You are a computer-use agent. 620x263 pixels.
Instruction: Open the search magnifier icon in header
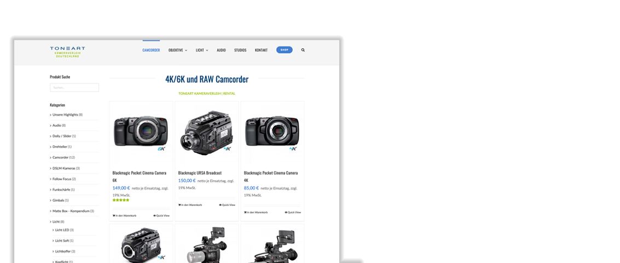tap(303, 50)
